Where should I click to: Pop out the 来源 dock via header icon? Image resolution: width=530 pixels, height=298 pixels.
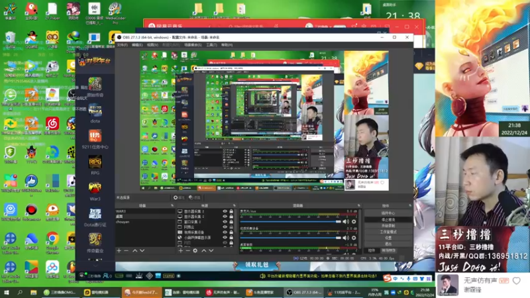pyautogui.click(x=235, y=205)
